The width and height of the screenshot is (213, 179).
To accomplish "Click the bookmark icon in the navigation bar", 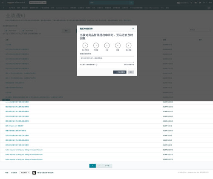I will pyautogui.click(x=4, y=8).
